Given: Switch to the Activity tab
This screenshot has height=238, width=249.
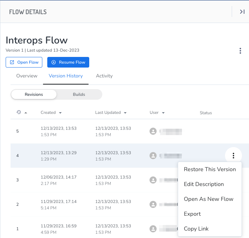Looking at the screenshot, I should 104,76.
